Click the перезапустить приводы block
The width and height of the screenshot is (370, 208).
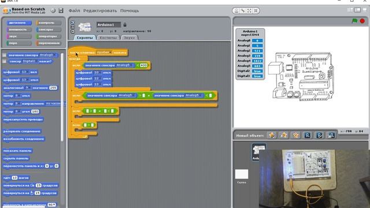[x=23, y=120]
